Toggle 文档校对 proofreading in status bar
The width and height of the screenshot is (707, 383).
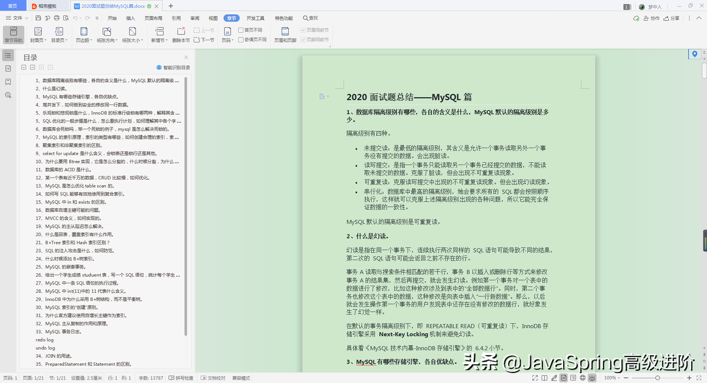213,378
